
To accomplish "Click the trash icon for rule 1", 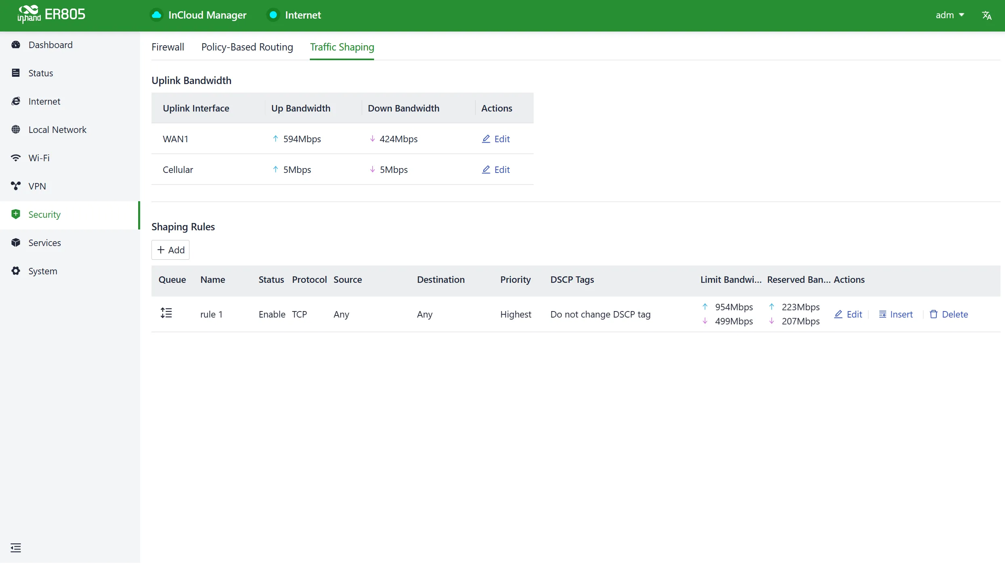I will (934, 314).
